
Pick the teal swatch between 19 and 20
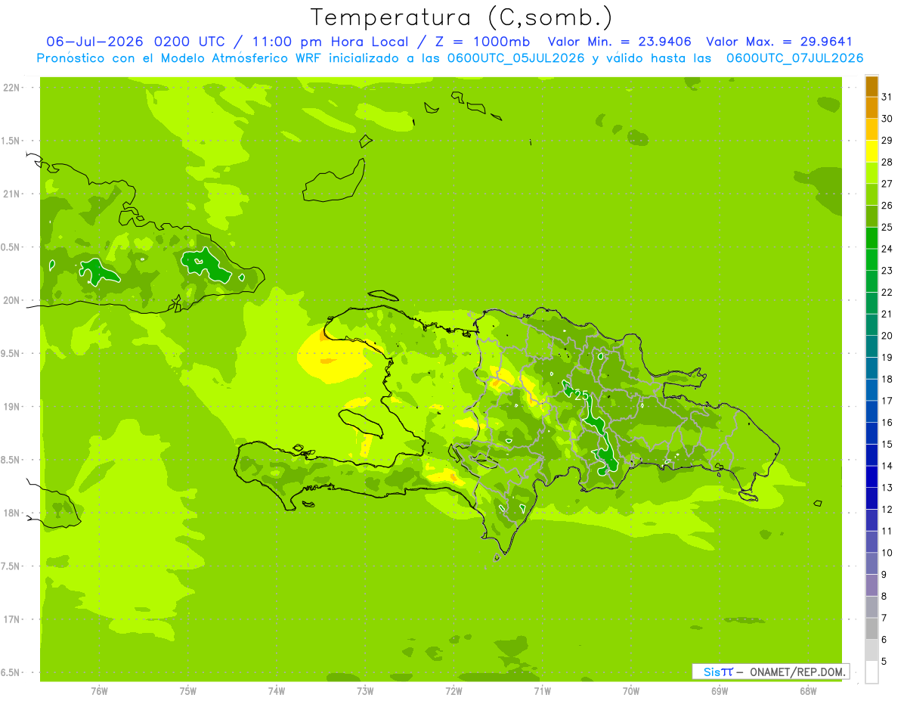point(871,347)
